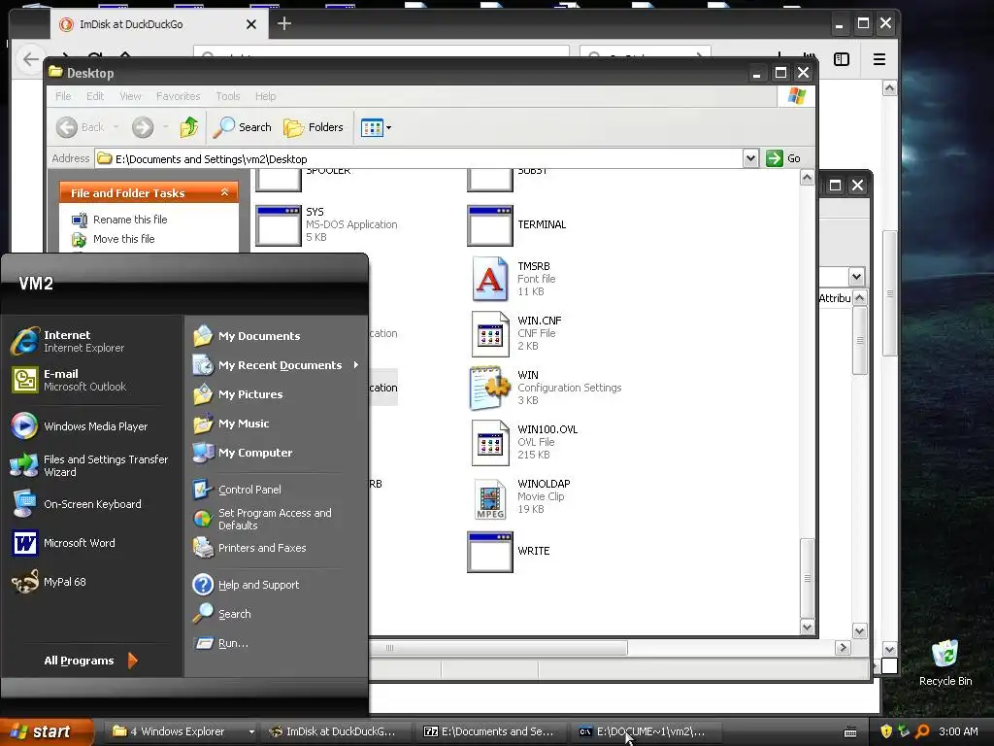This screenshot has width=994, height=746.
Task: Click the Explorer address path field
Action: 418,158
